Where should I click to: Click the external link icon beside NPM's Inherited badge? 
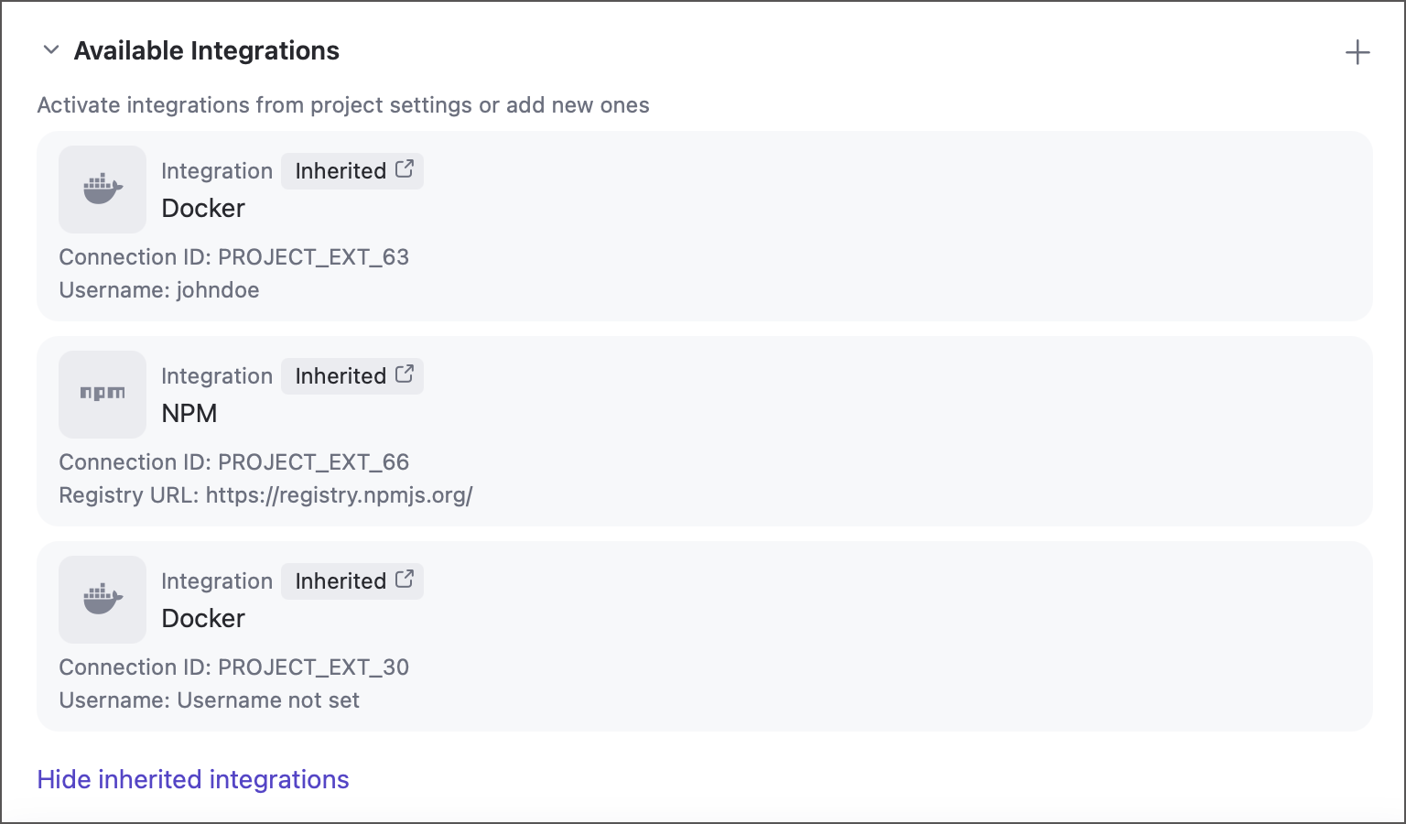coord(406,375)
